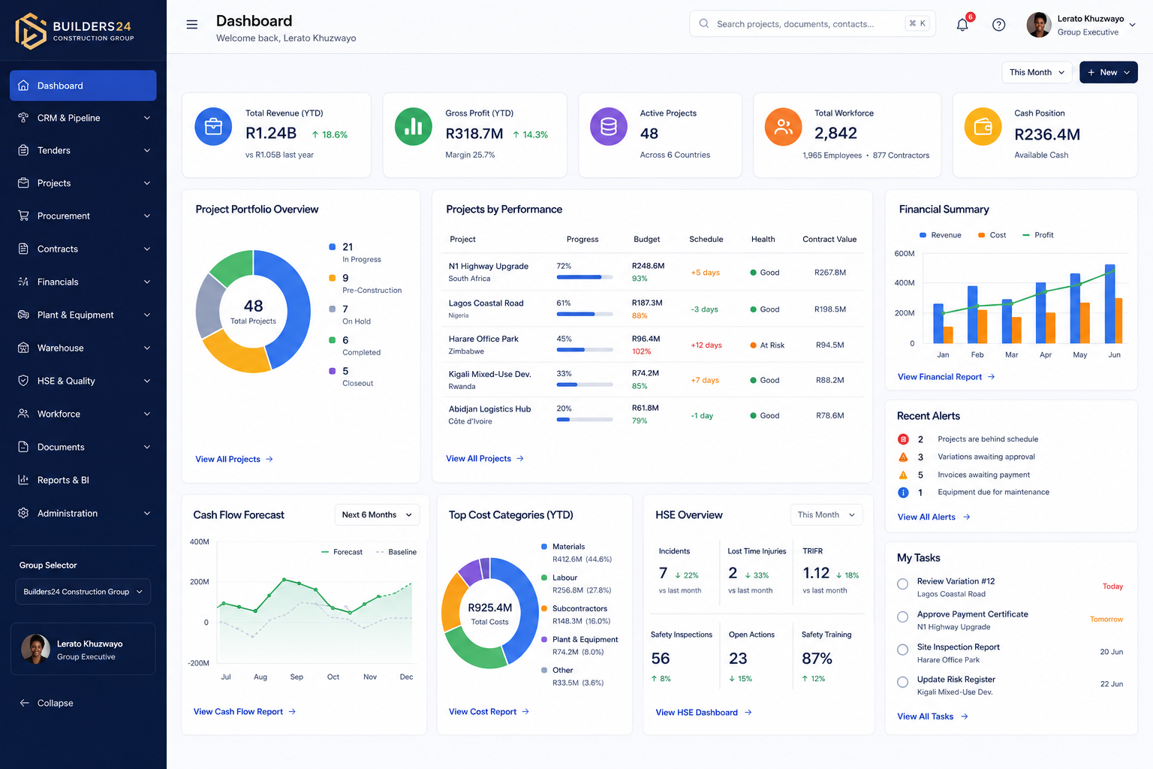
Task: Mark Review Variation #12 task complete
Action: [x=903, y=584]
